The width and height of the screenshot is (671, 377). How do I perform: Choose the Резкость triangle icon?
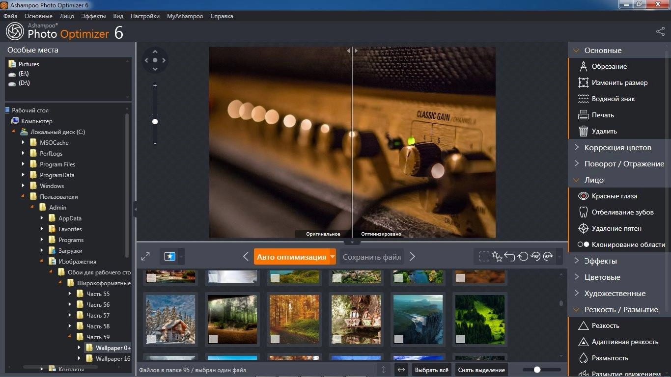[583, 325]
